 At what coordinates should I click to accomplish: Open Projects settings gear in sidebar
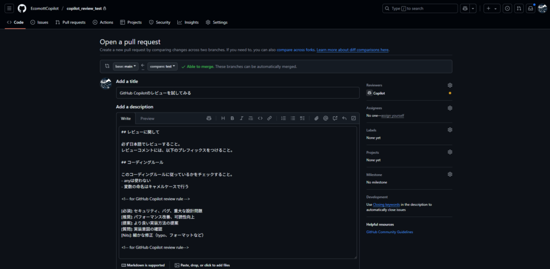click(x=450, y=152)
